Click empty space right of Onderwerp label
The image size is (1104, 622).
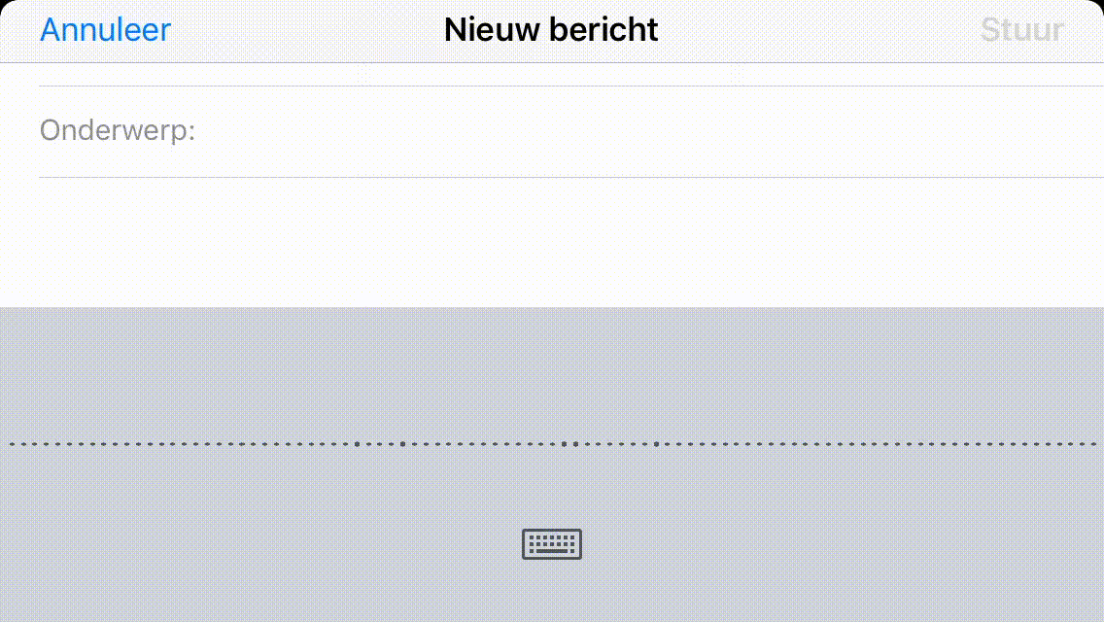click(x=648, y=131)
